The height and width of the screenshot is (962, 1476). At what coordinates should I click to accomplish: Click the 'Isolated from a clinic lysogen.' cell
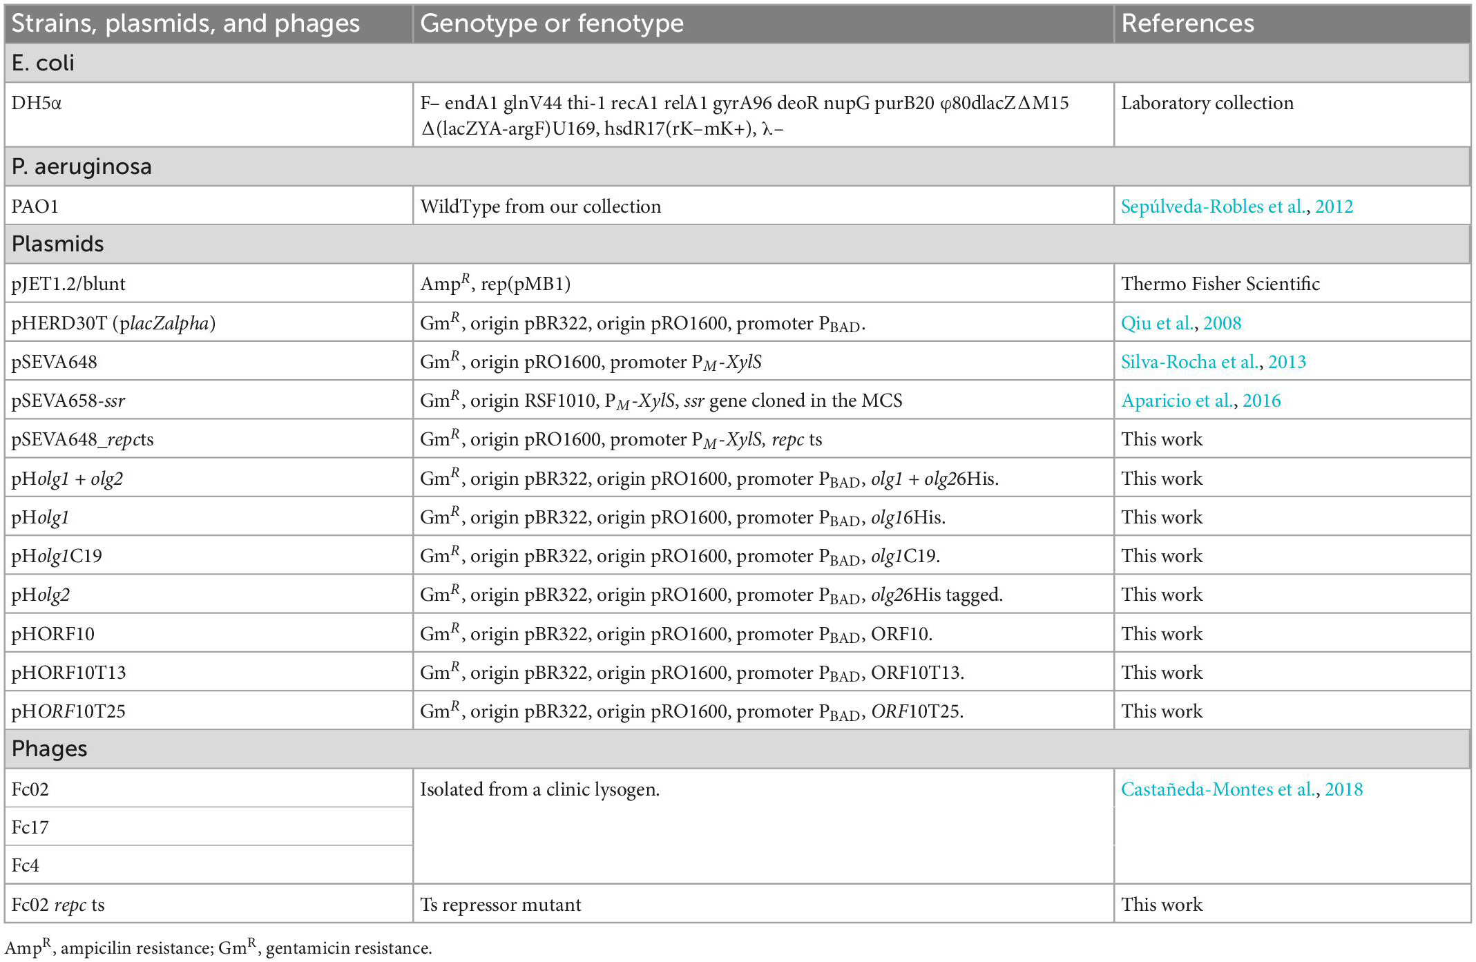point(763,826)
